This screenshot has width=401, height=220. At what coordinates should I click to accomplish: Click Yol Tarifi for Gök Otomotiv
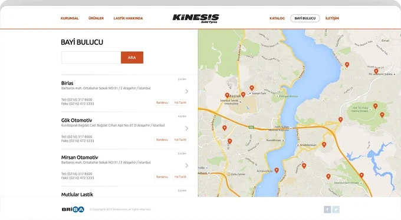click(180, 139)
